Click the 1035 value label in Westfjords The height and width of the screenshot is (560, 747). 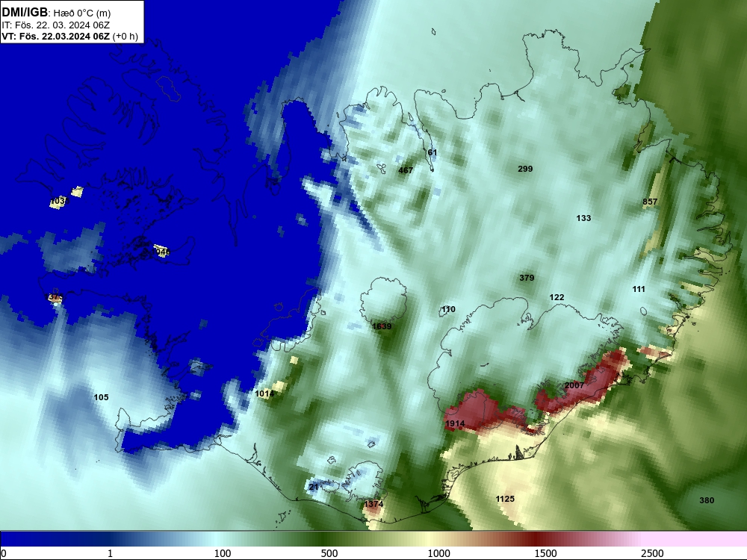coord(60,202)
